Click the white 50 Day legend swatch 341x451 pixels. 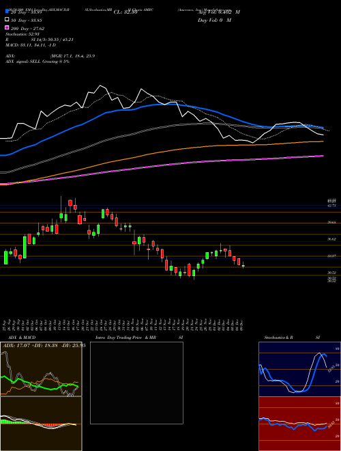pos(7,19)
